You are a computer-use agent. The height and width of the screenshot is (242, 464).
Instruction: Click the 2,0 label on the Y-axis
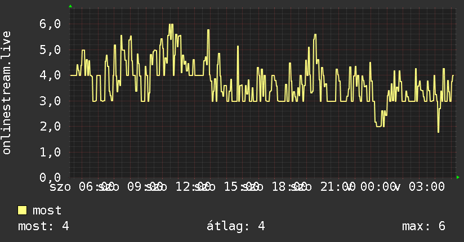pyautogui.click(x=50, y=126)
